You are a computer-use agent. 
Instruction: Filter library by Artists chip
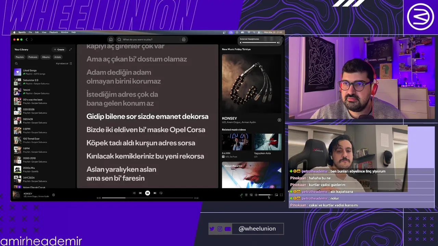pos(57,57)
